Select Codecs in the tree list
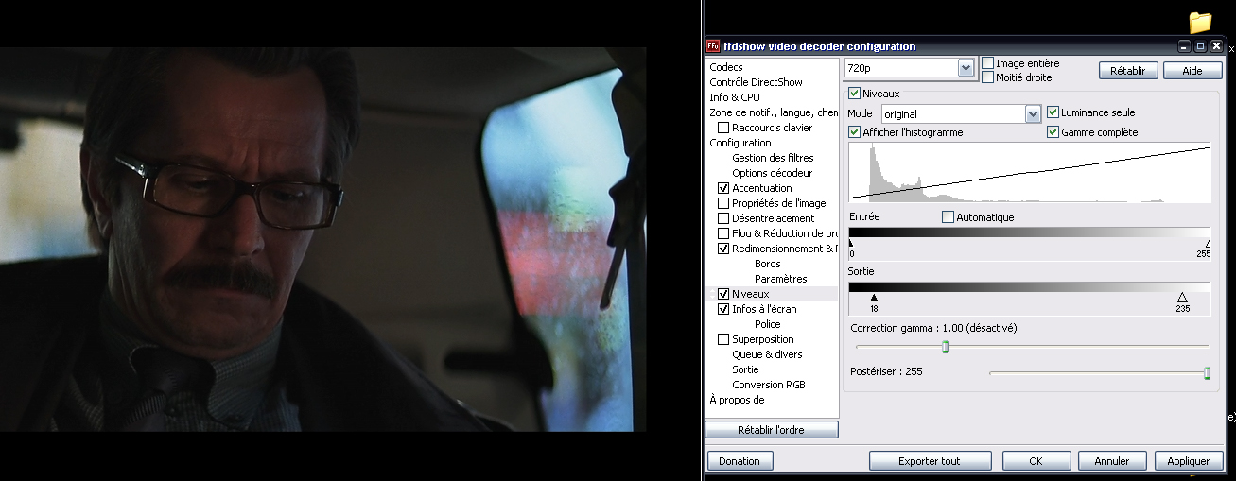This screenshot has height=481, width=1236. click(x=726, y=67)
